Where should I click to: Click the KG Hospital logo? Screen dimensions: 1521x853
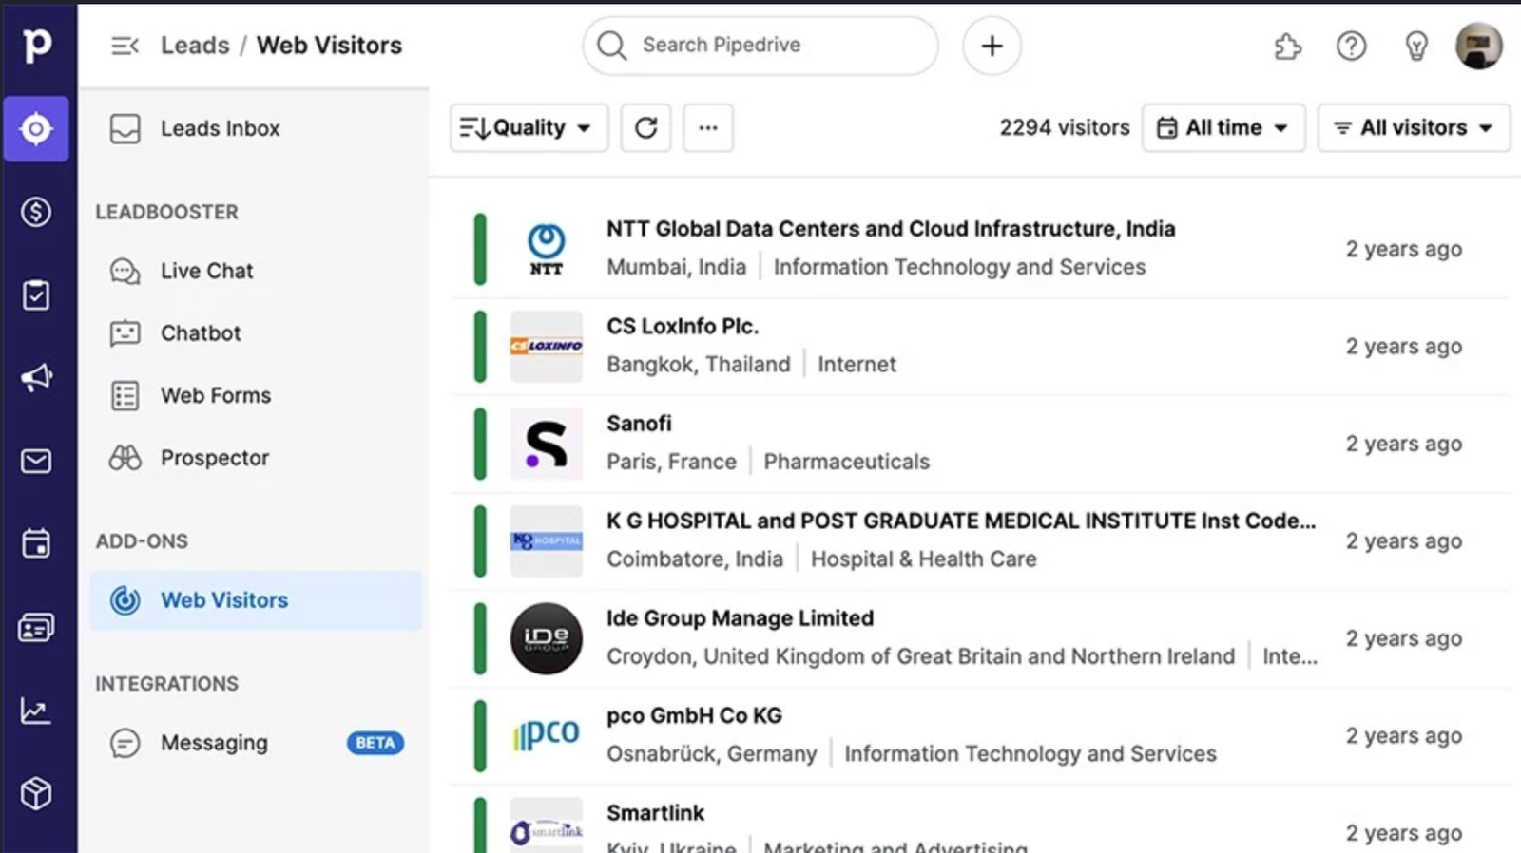(547, 540)
